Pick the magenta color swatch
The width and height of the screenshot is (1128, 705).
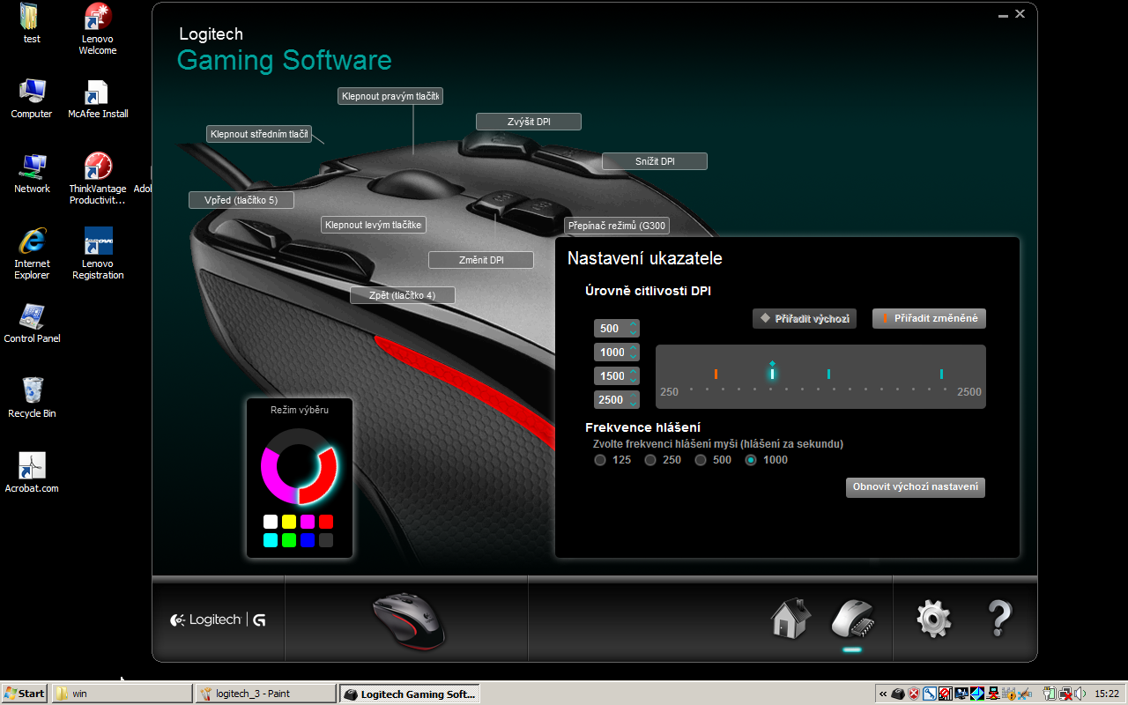click(308, 522)
